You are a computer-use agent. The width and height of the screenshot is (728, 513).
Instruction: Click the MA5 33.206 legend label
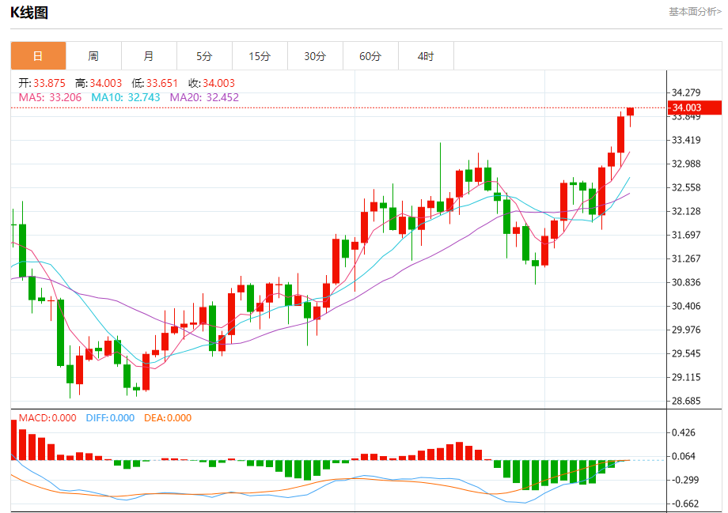point(51,97)
